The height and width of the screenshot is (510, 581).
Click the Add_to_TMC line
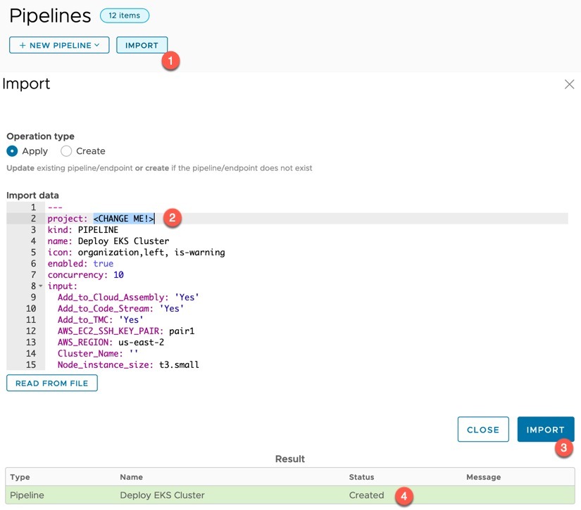(100, 320)
